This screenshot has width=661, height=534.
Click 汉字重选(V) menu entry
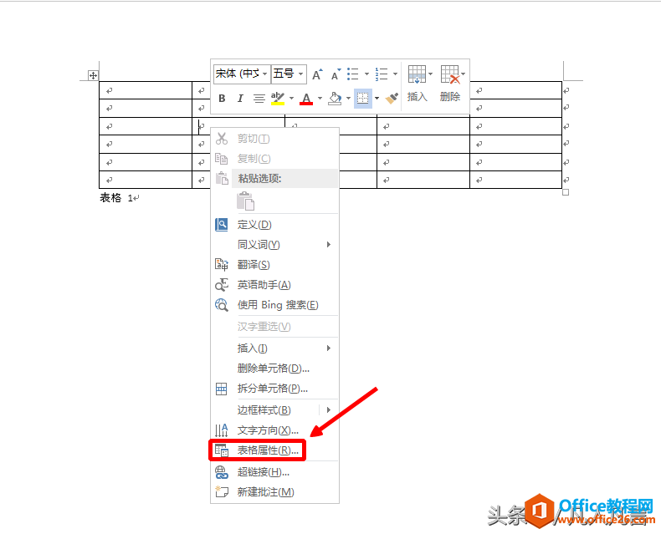pos(274,327)
